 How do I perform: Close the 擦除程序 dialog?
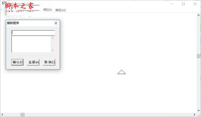pyautogui.click(x=56, y=23)
